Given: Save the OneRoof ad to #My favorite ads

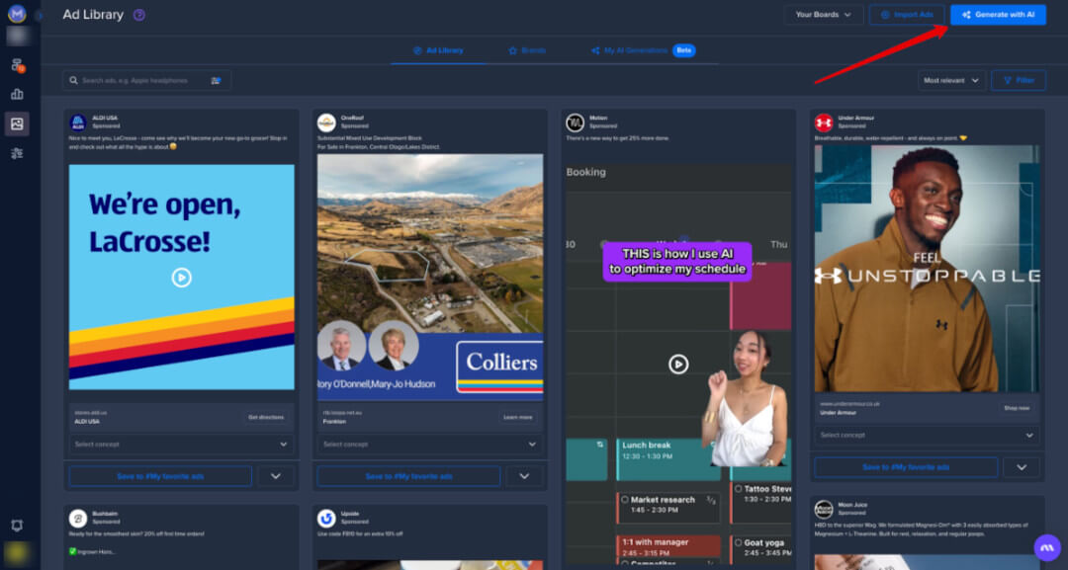Looking at the screenshot, I should coord(408,476).
